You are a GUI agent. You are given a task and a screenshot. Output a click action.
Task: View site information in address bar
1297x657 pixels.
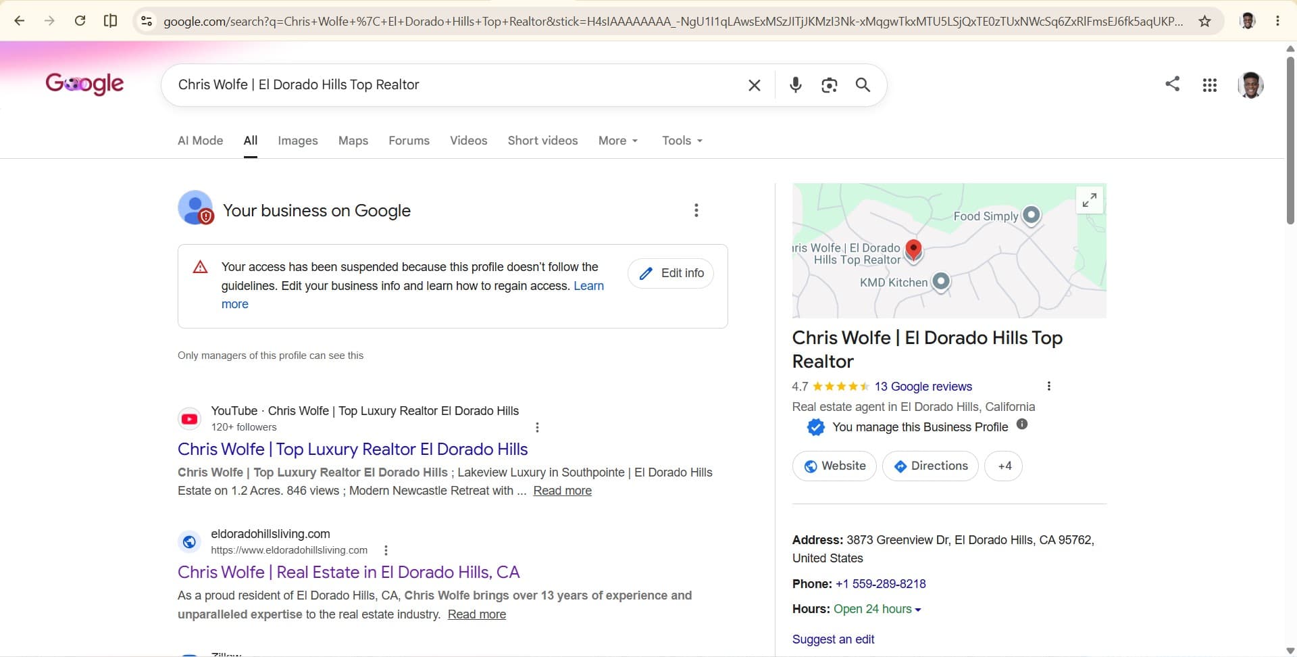(x=147, y=21)
